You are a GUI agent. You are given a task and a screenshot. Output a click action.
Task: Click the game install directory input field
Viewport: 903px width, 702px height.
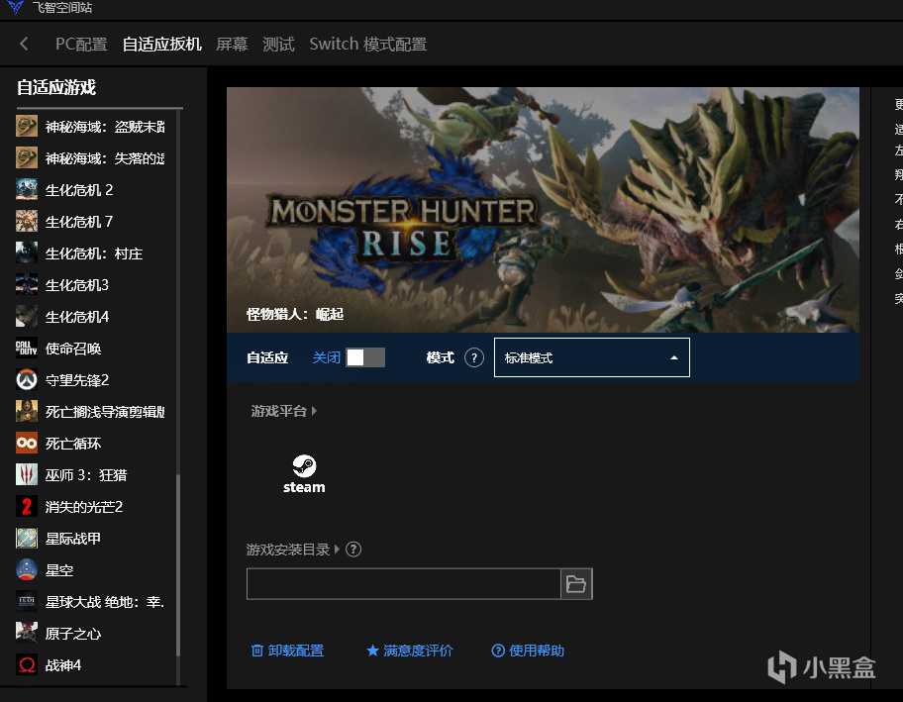point(404,584)
